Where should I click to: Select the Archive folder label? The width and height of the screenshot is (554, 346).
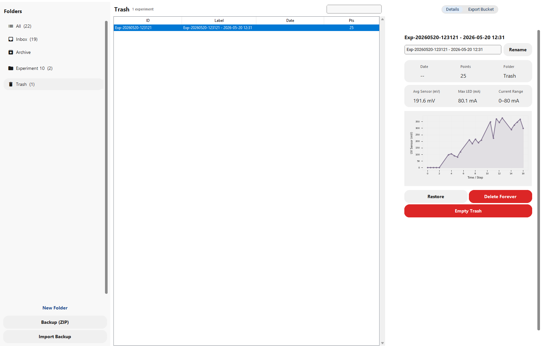pyautogui.click(x=23, y=52)
